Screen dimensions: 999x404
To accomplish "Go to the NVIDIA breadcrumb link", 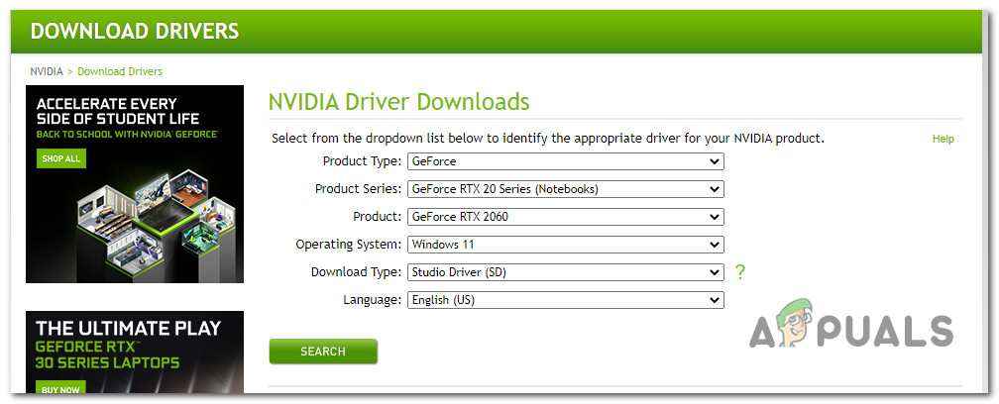I will [47, 71].
